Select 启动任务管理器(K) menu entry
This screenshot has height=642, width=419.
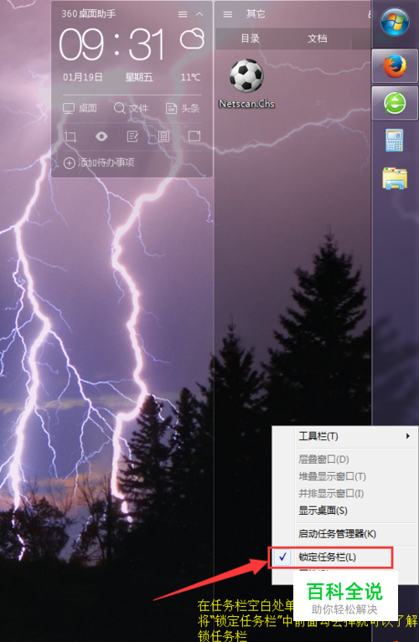pos(344,534)
